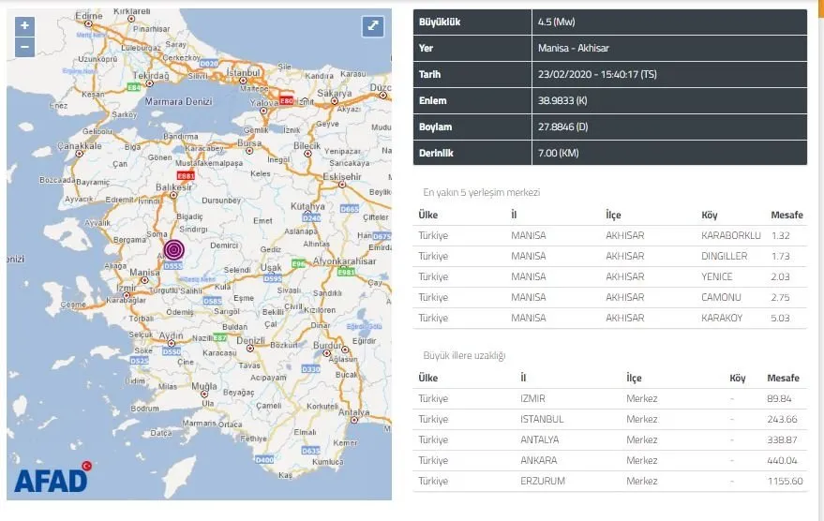The width and height of the screenshot is (824, 521).
Task: Click the E881 road badge near Balıkesir
Action: click(187, 174)
